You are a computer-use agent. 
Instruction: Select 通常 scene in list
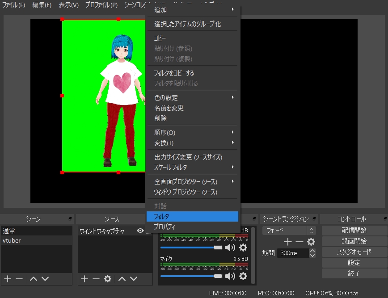tap(37, 231)
